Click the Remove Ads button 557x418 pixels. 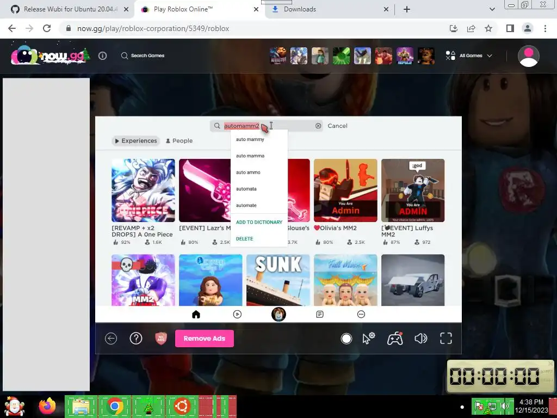(x=205, y=339)
